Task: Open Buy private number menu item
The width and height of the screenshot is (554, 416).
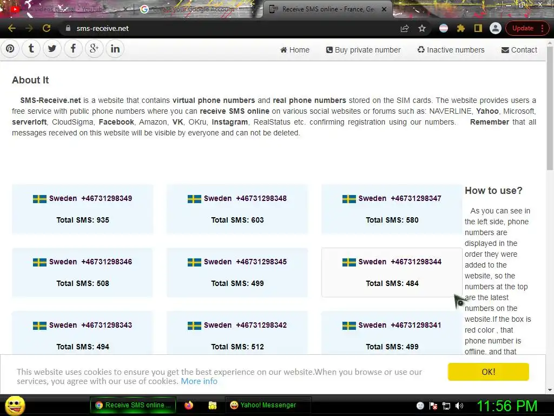Action: click(363, 50)
